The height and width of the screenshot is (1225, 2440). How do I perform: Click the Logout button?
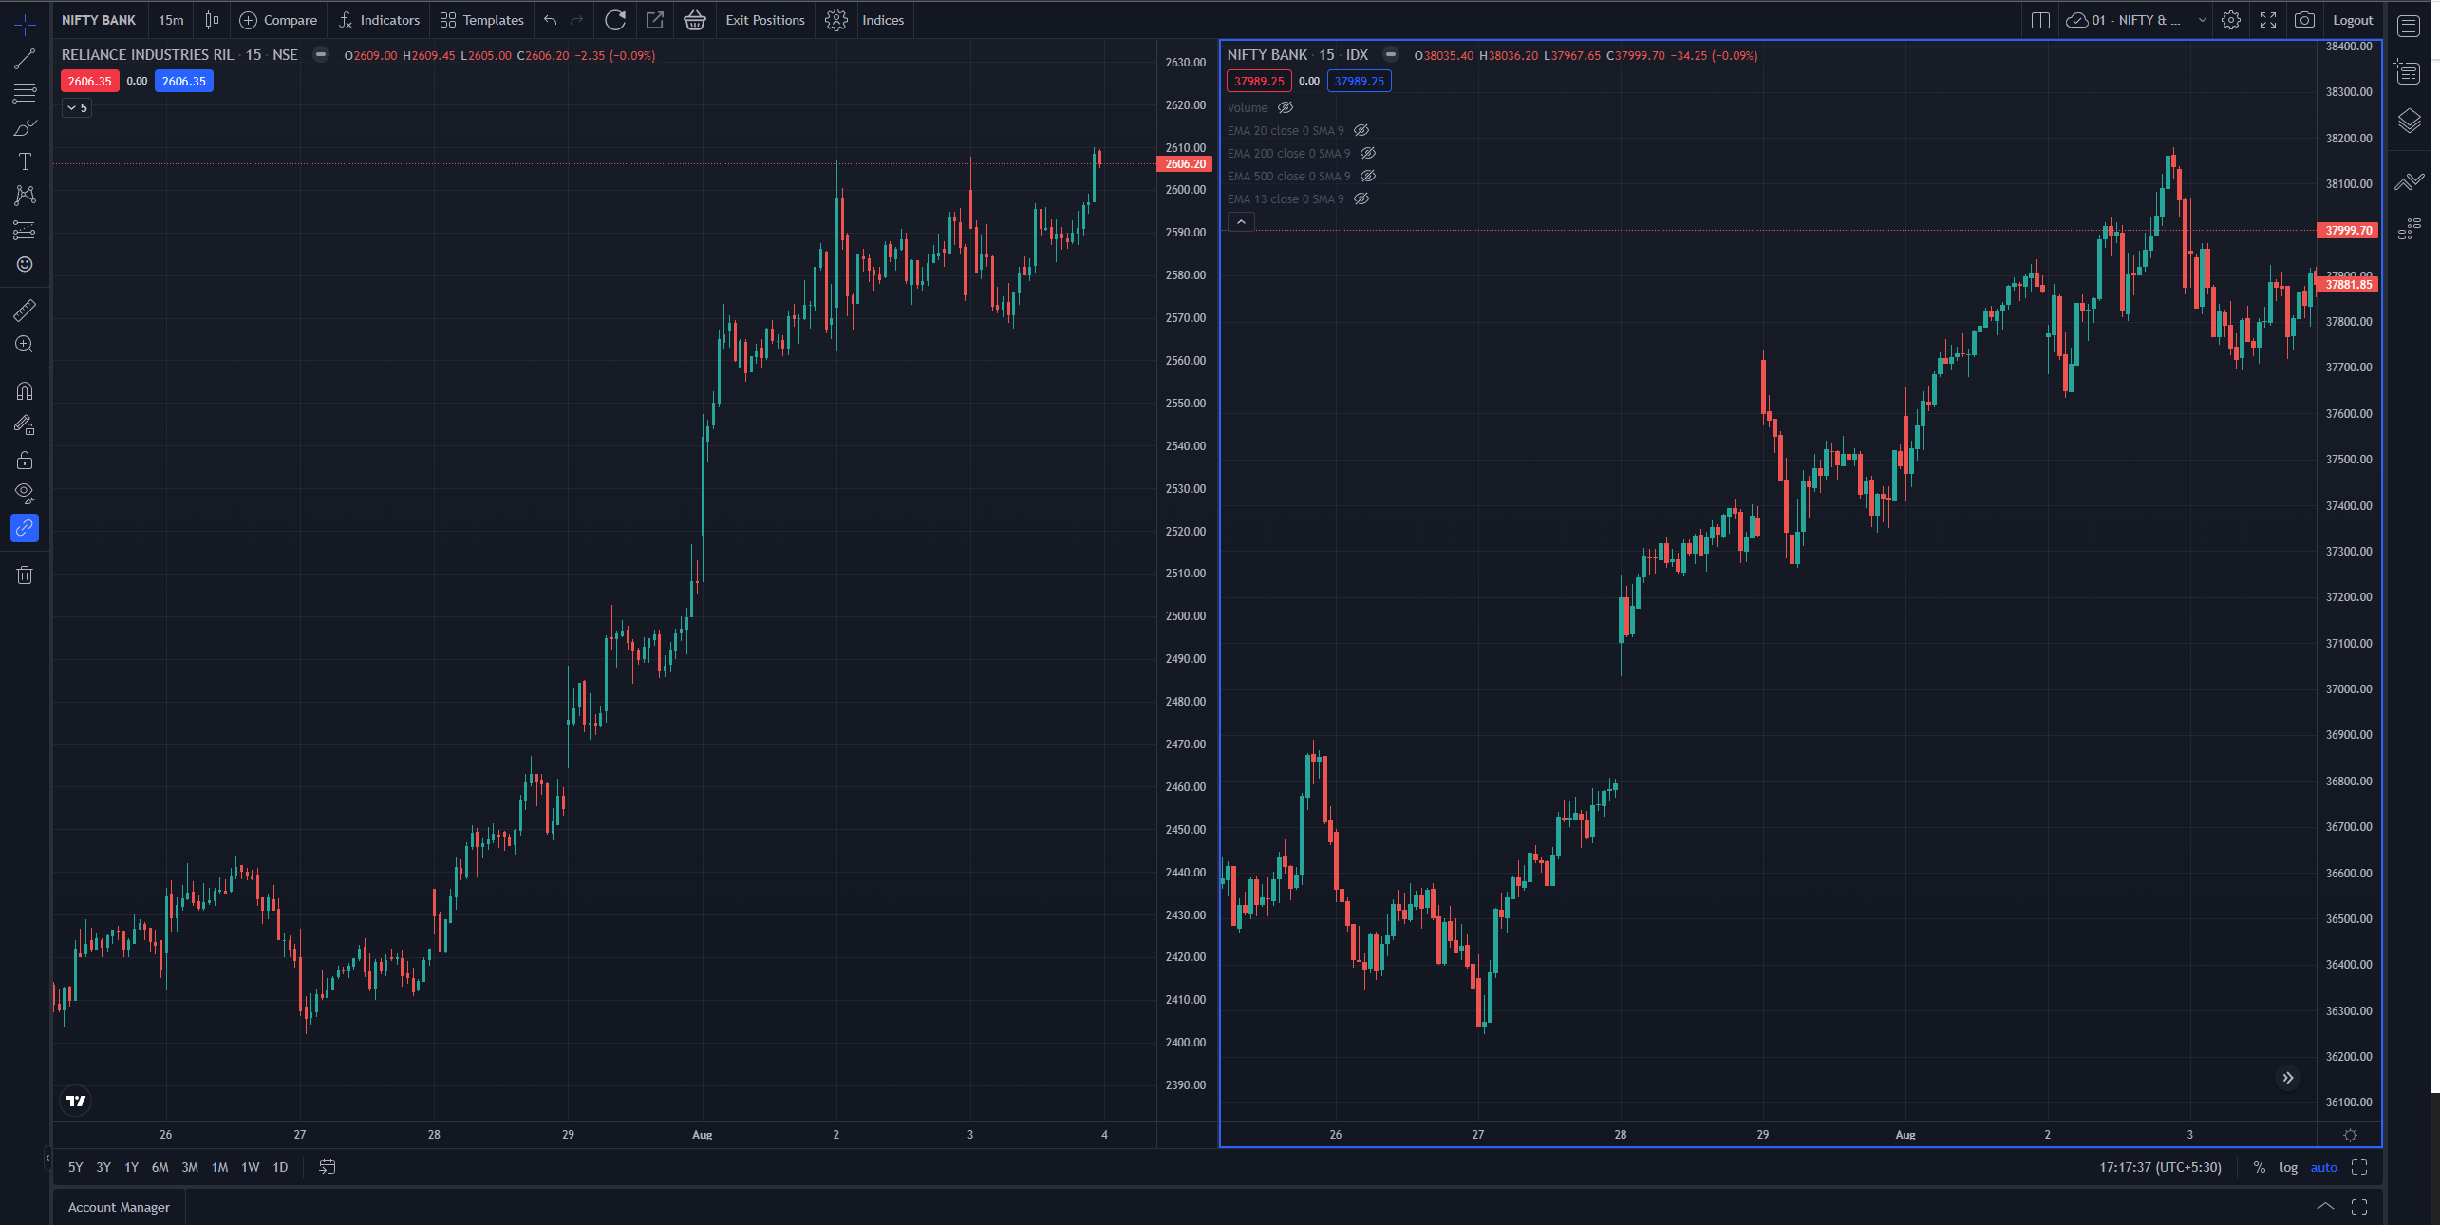click(x=2353, y=20)
